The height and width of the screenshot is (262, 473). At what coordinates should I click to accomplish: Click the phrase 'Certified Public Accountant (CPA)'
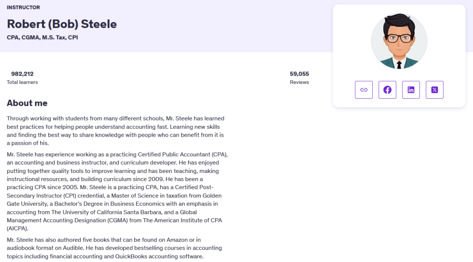pyautogui.click(x=182, y=155)
